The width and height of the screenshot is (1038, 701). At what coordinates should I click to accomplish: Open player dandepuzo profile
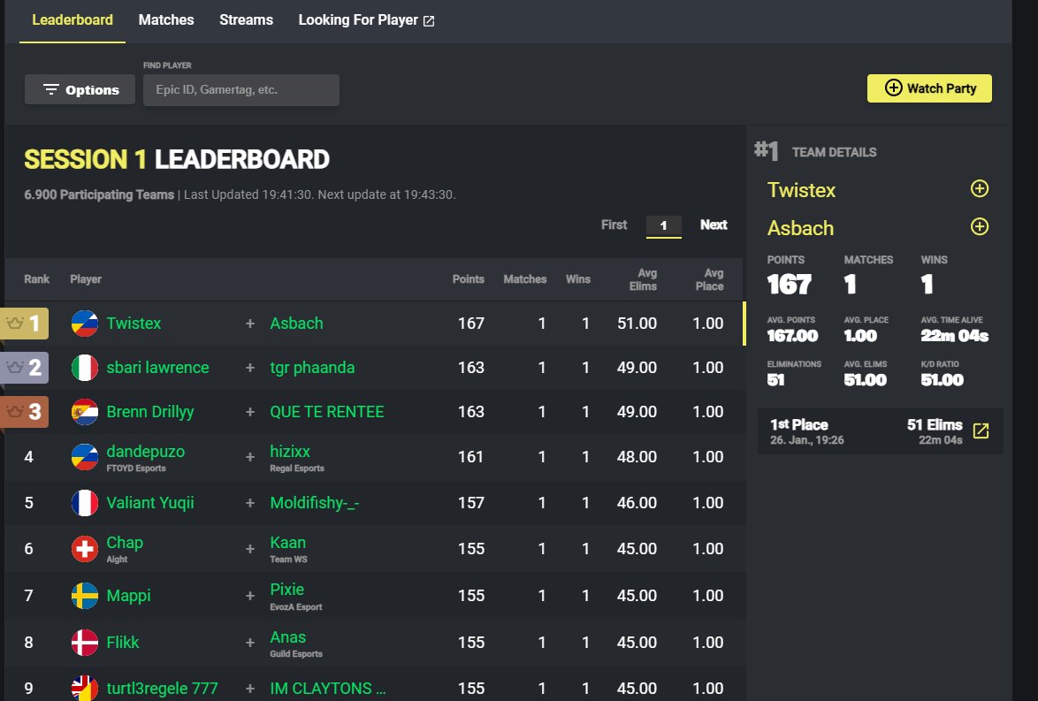coord(146,452)
